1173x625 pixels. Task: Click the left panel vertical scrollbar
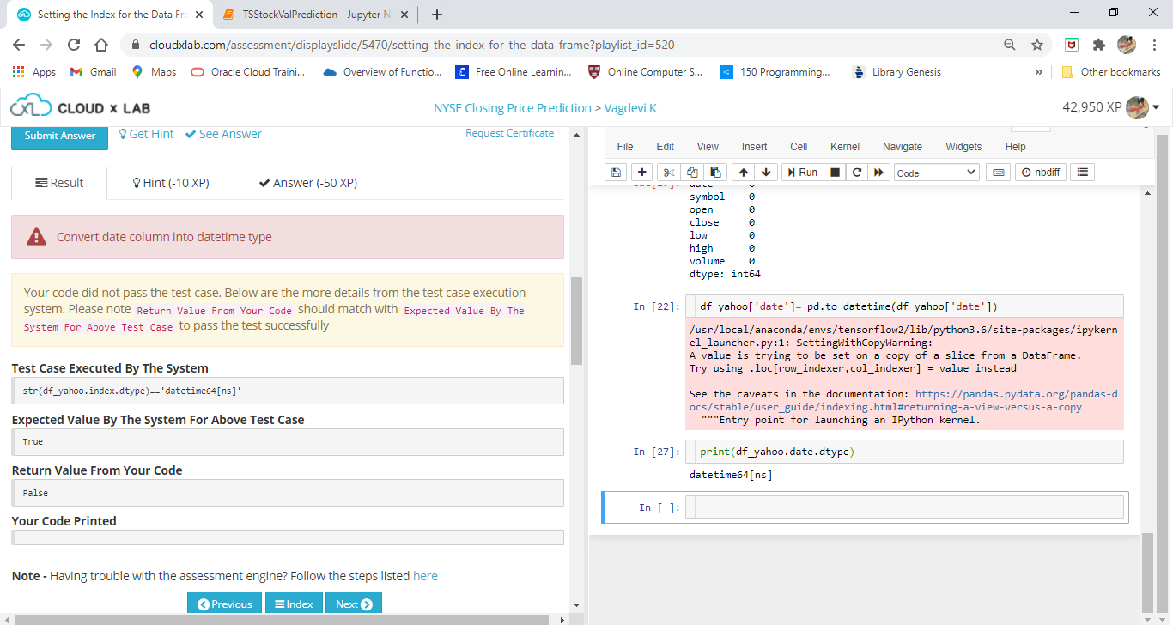[x=576, y=322]
